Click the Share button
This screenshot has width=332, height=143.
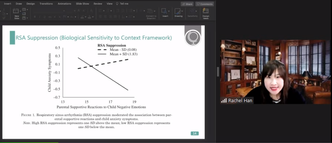(187, 4)
